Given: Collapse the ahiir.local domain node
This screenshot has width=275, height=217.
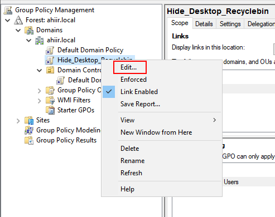Looking at the screenshot, I should click(x=29, y=40).
